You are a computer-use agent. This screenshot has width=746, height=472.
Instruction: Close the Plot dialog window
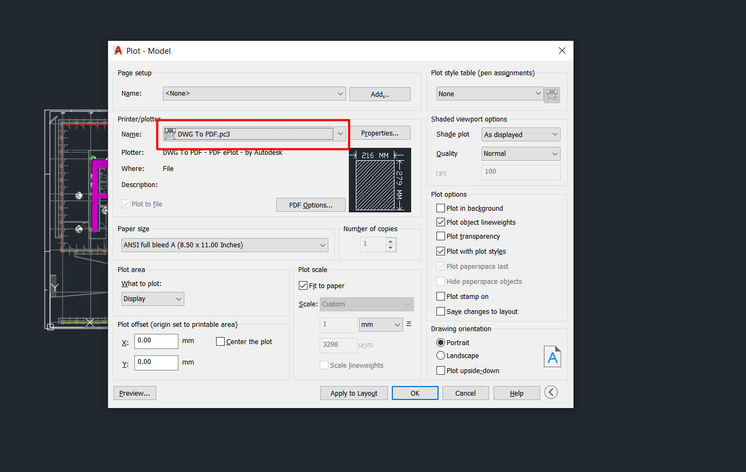(x=562, y=51)
